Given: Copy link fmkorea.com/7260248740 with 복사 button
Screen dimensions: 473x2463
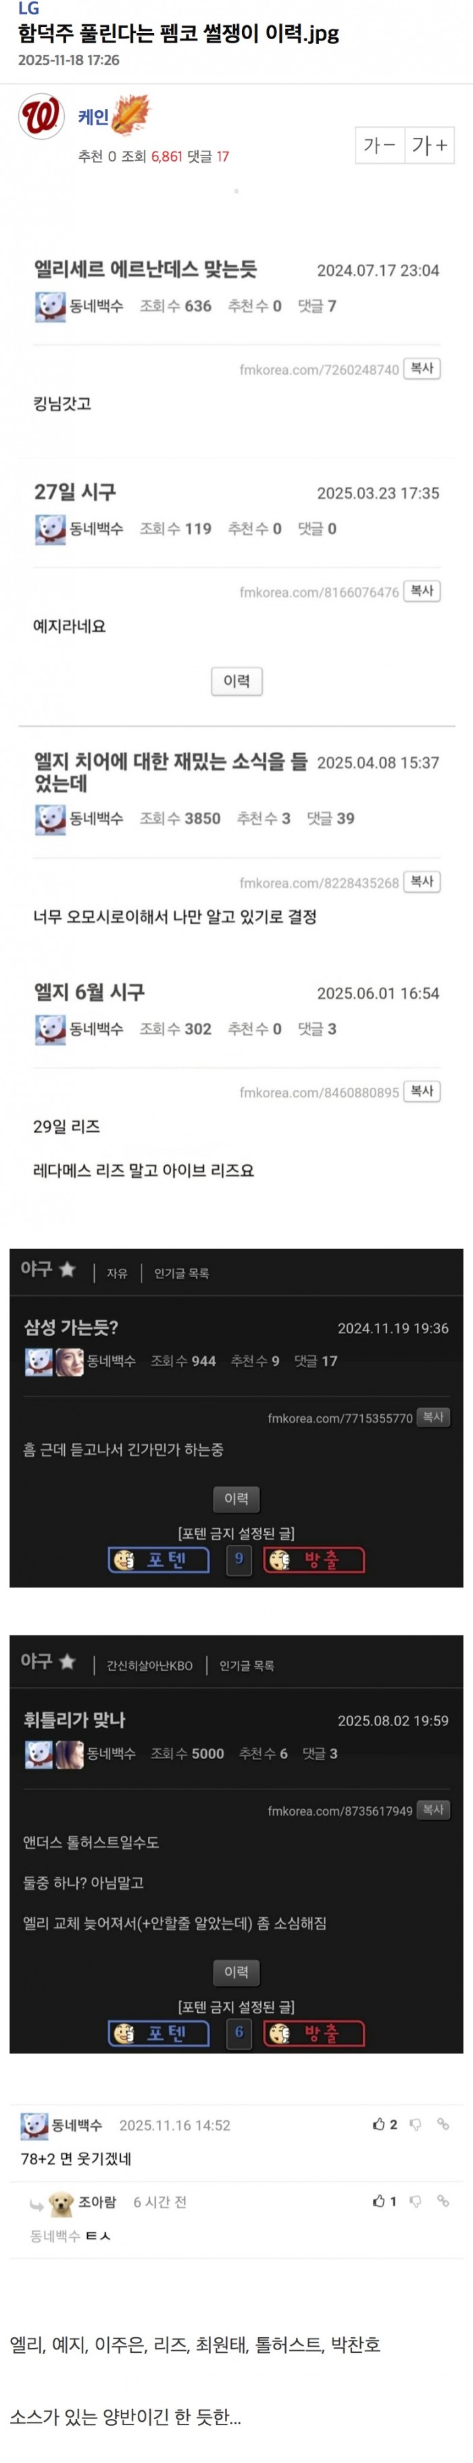Looking at the screenshot, I should (x=422, y=368).
